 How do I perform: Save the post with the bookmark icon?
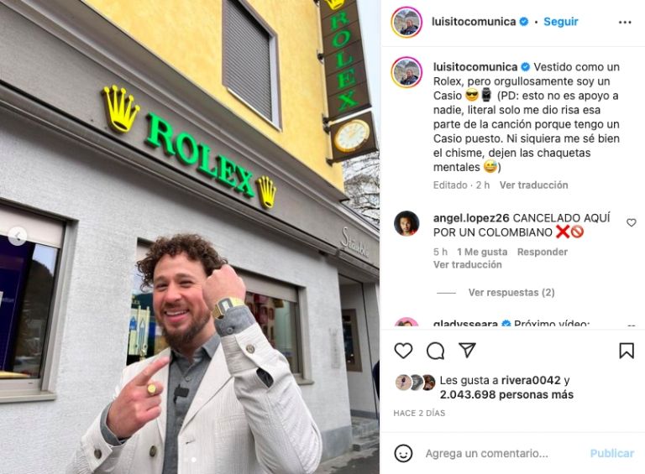coord(627,351)
